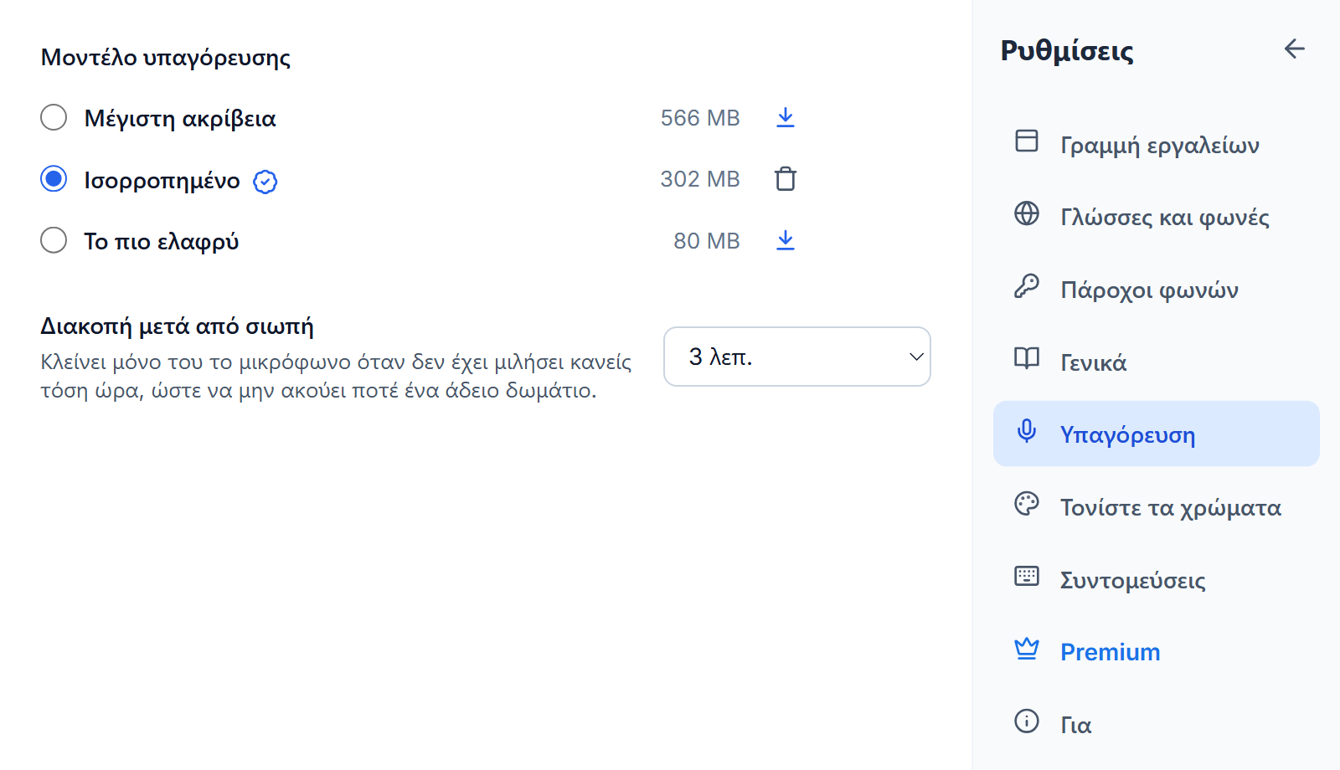Open the Premium link in sidebar
1340x770 pixels.
pyautogui.click(x=1156, y=651)
